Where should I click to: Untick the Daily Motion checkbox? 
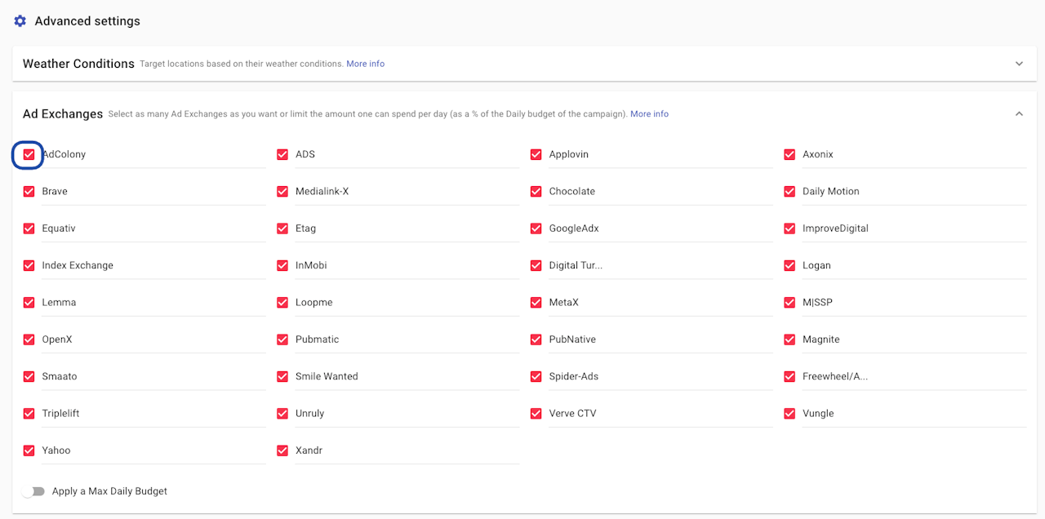click(x=789, y=192)
